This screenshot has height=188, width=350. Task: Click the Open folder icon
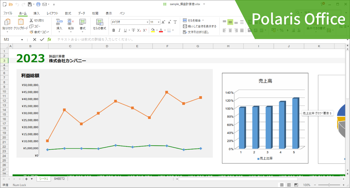point(11,4)
